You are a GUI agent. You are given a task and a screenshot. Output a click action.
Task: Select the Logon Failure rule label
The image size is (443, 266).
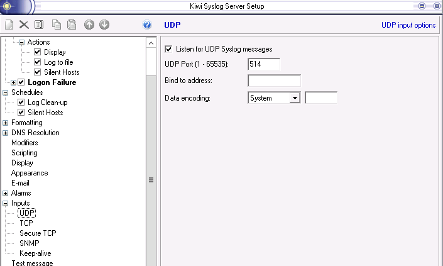point(52,82)
